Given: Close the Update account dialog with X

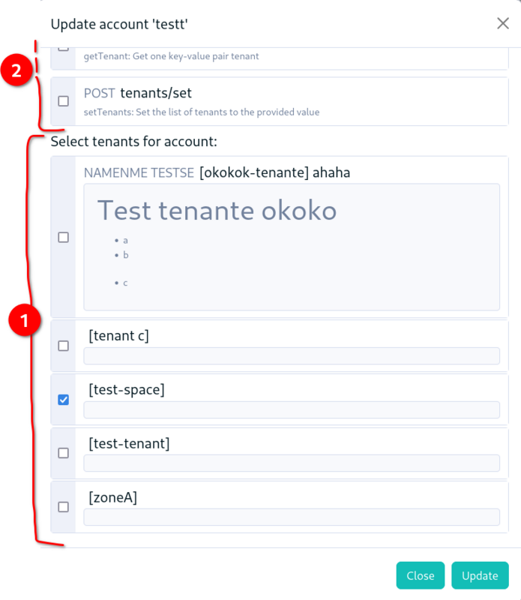Looking at the screenshot, I should click(x=503, y=23).
